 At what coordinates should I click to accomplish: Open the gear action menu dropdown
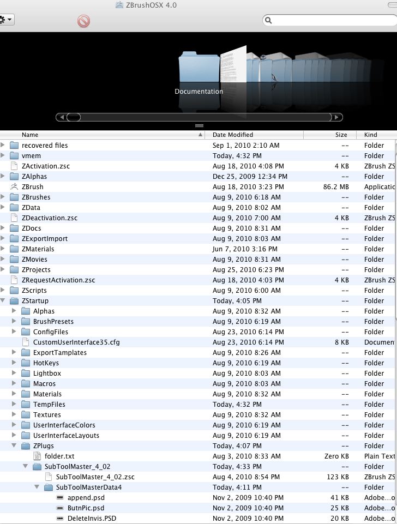tap(6, 20)
